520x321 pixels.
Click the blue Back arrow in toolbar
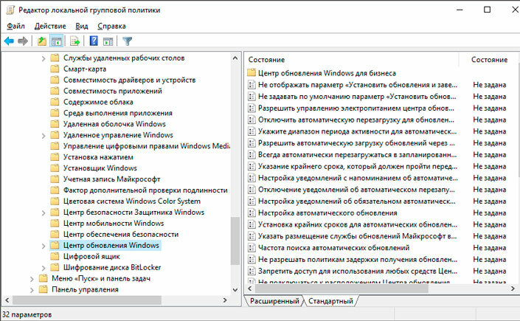click(x=9, y=41)
